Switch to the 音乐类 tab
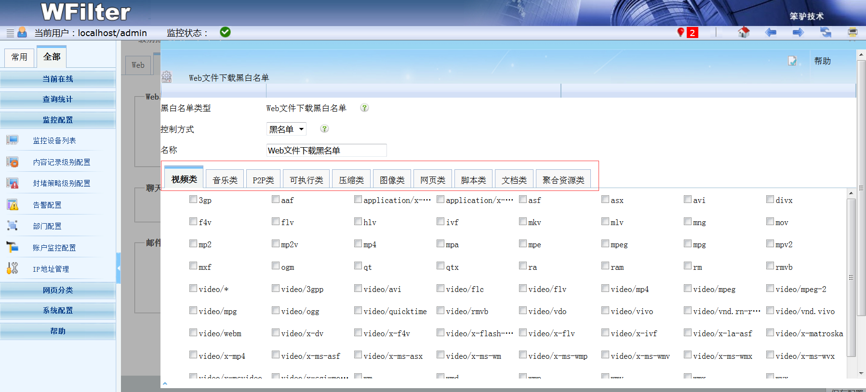Viewport: 866px width, 392px height. coord(225,180)
